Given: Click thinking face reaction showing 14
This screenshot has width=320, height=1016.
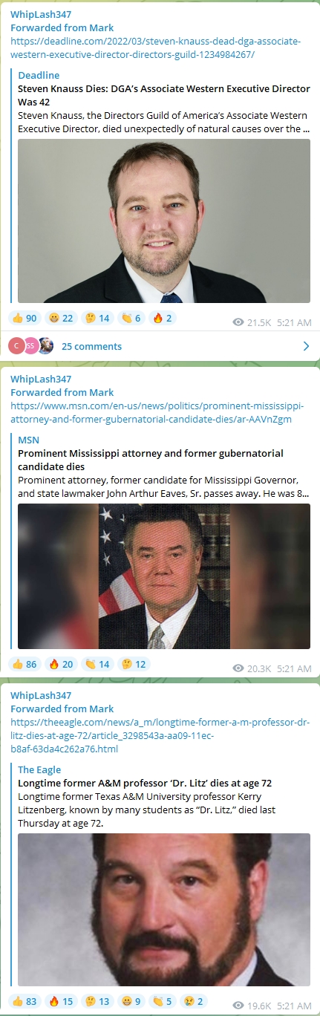Looking at the screenshot, I should coord(97,319).
